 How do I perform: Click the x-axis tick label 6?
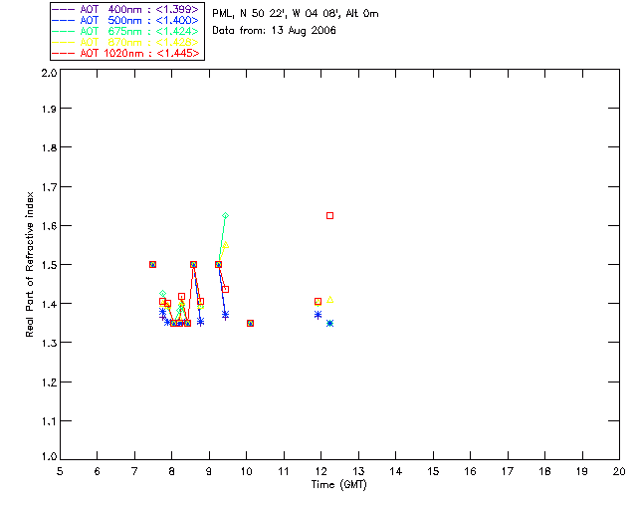(x=98, y=472)
